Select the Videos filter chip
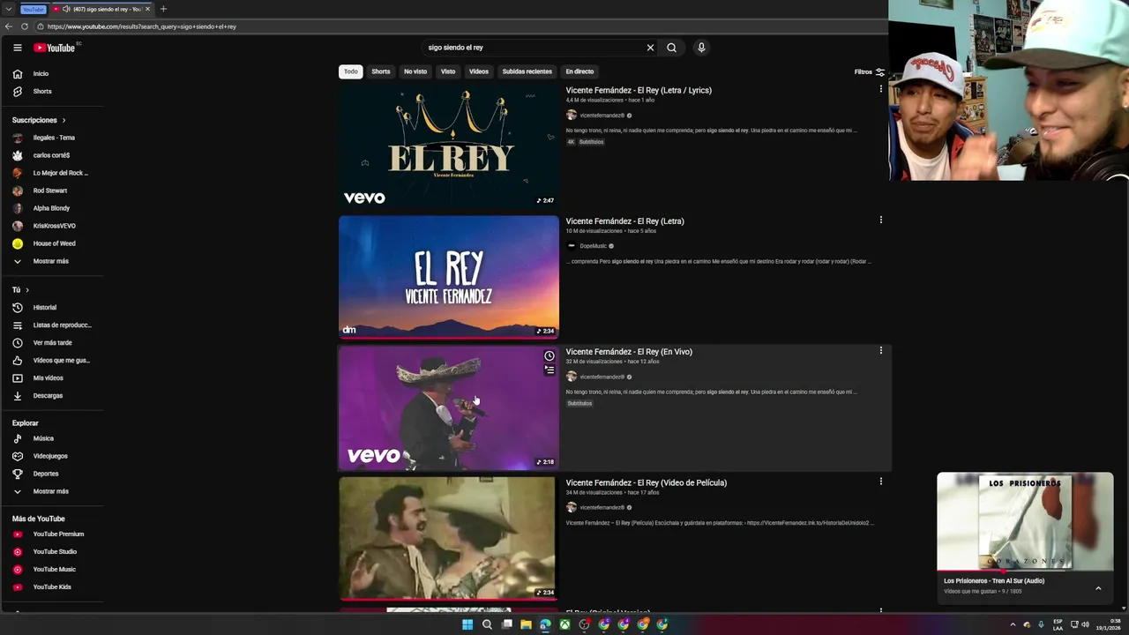Screen dimensions: 1129x635 479,71
